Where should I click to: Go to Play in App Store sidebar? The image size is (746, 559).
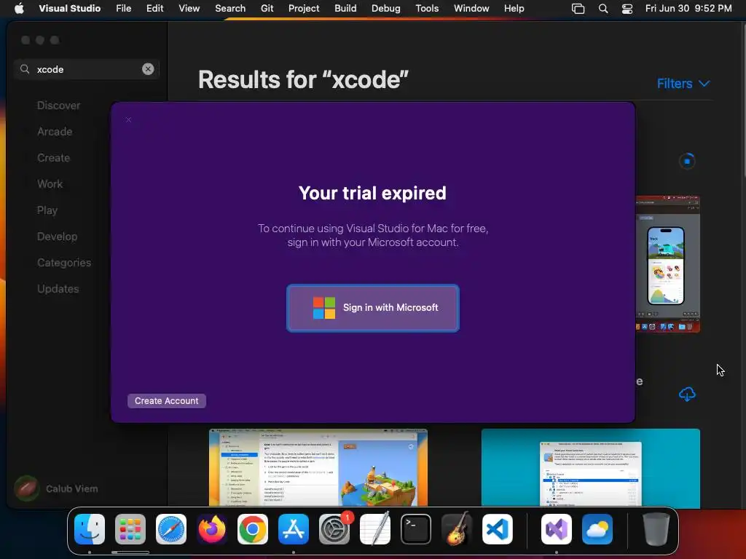pos(47,210)
